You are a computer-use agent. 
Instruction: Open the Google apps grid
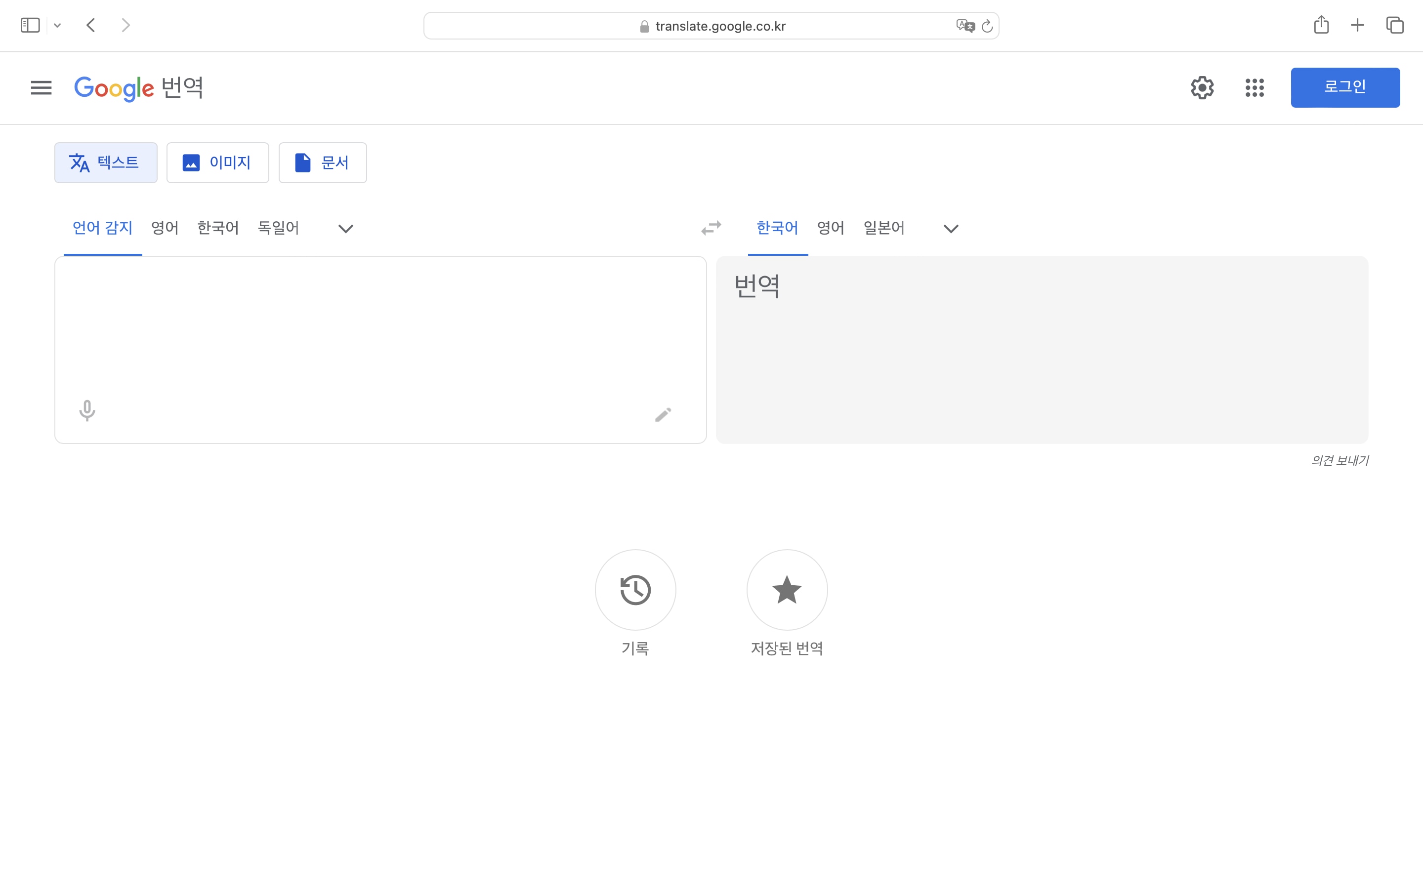pos(1254,87)
